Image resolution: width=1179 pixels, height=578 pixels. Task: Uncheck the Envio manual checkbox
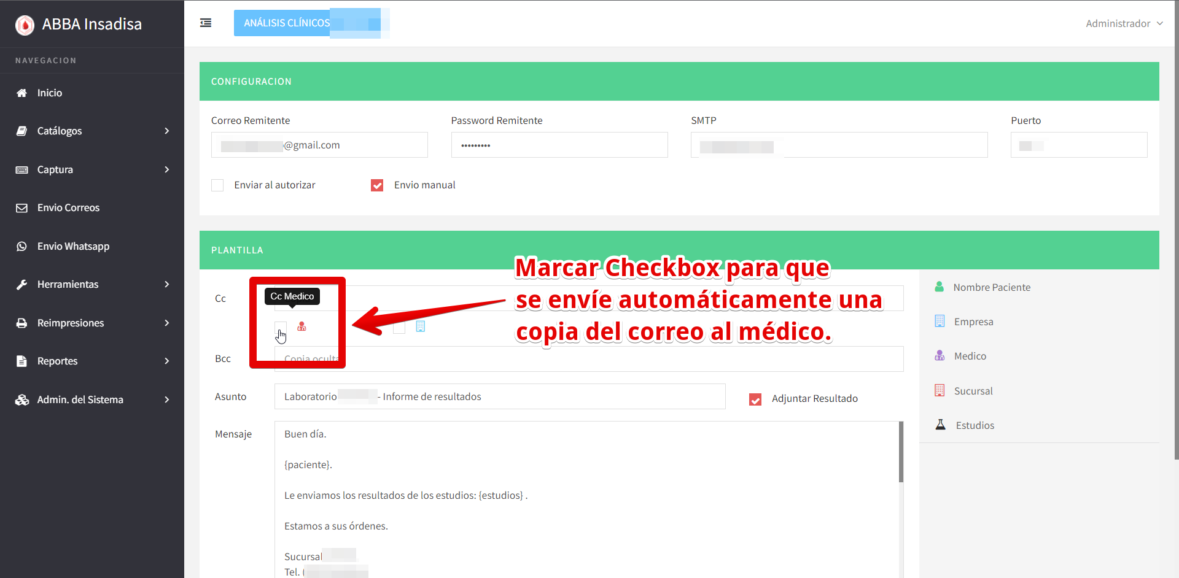click(x=377, y=185)
